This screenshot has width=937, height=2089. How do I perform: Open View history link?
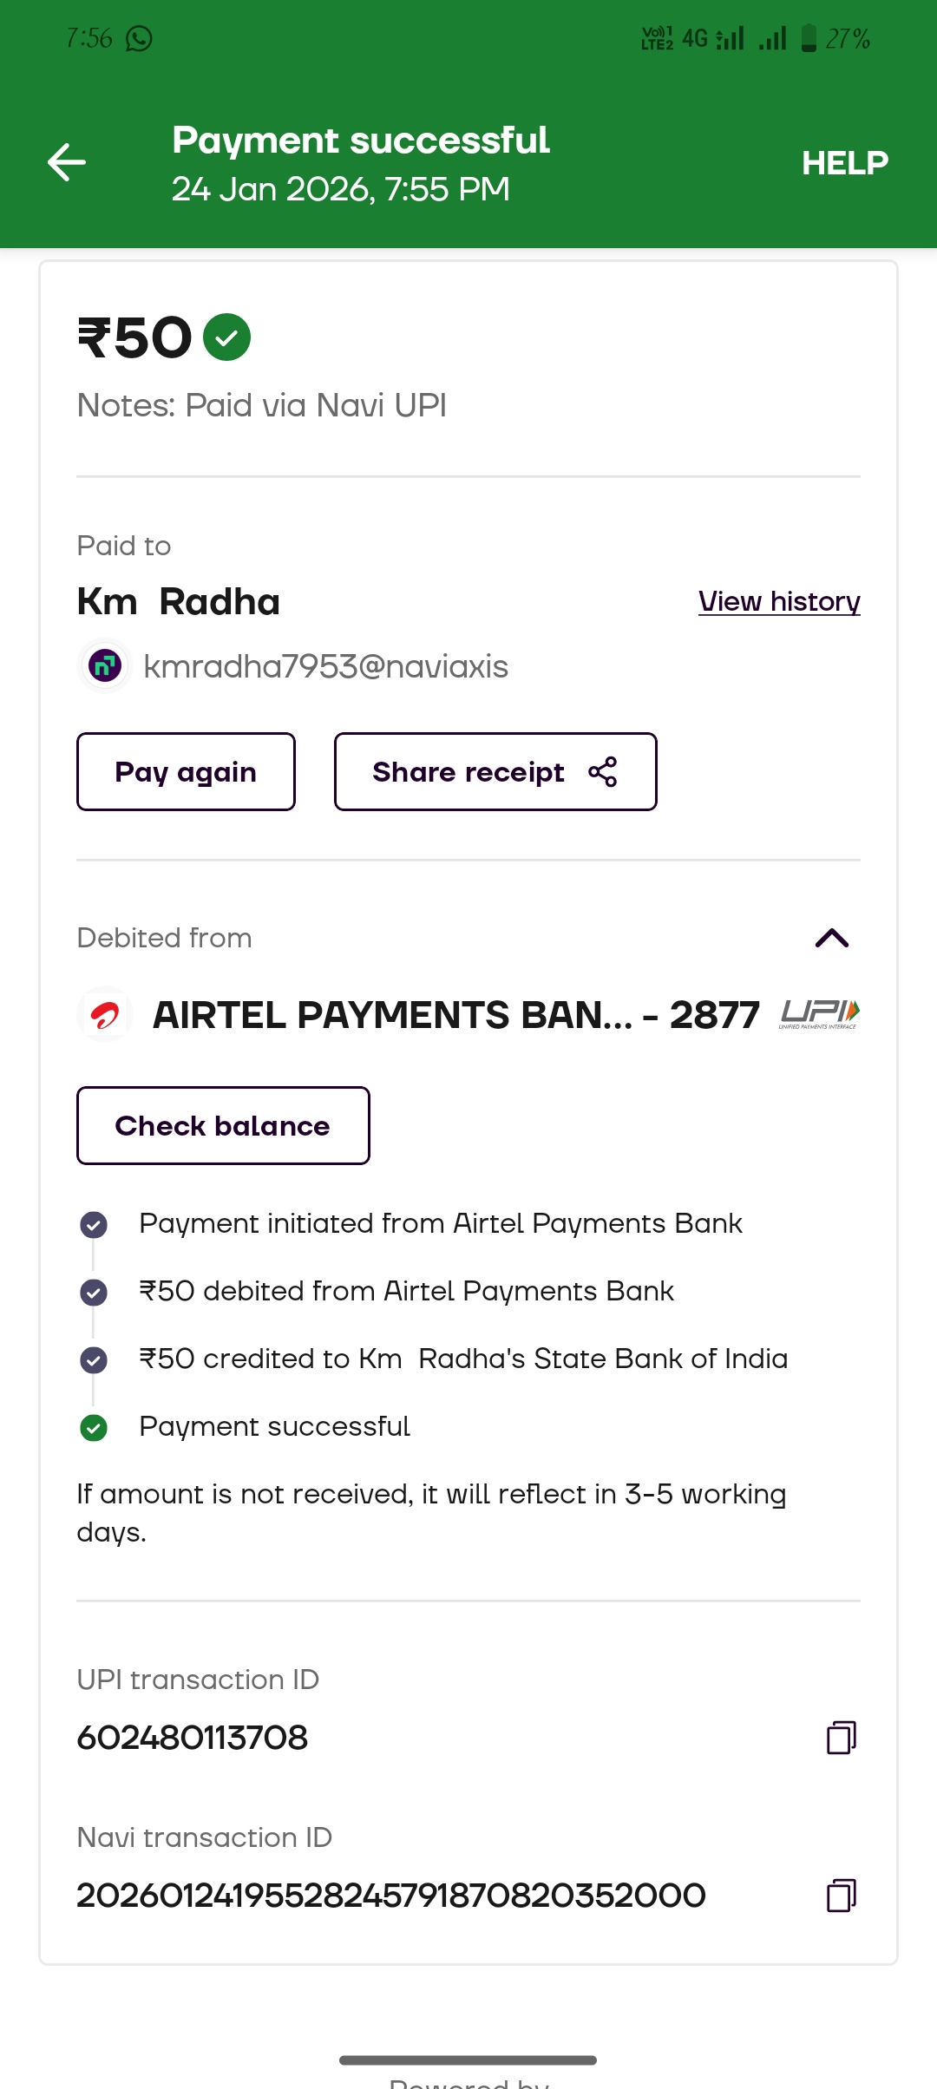click(778, 601)
